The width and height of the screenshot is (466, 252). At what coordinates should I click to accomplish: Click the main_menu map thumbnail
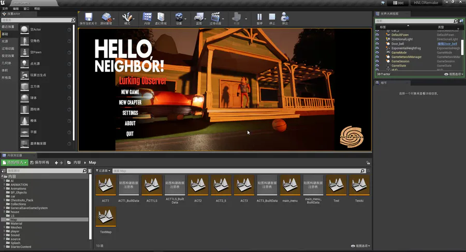pos(290,185)
